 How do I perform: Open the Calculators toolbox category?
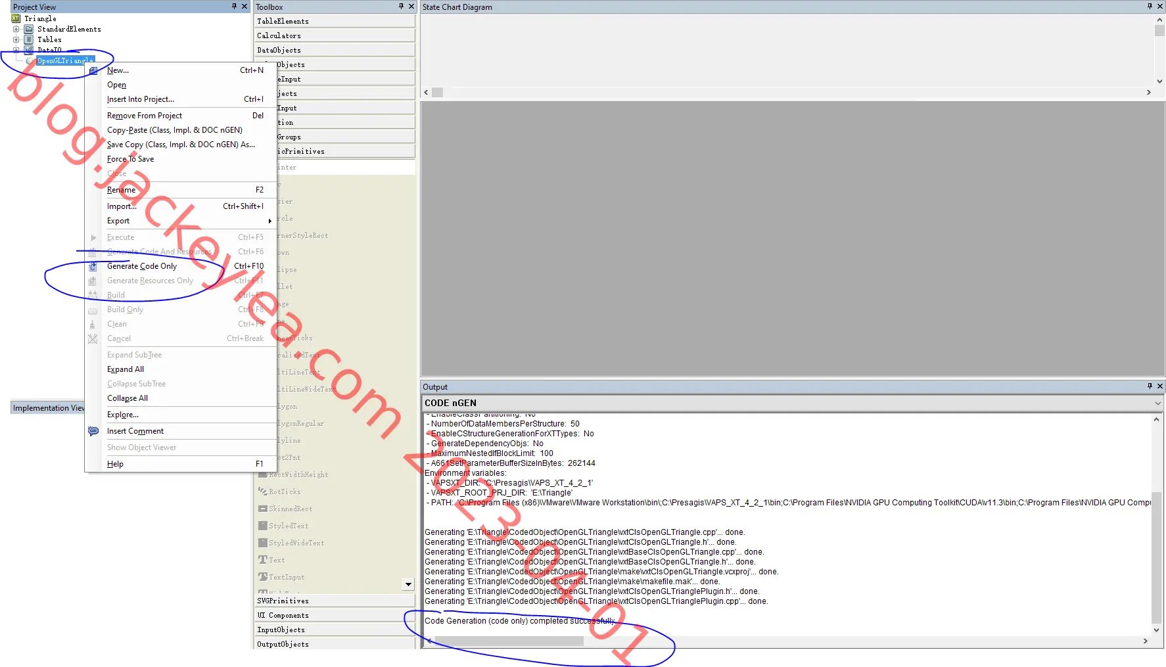pos(335,35)
